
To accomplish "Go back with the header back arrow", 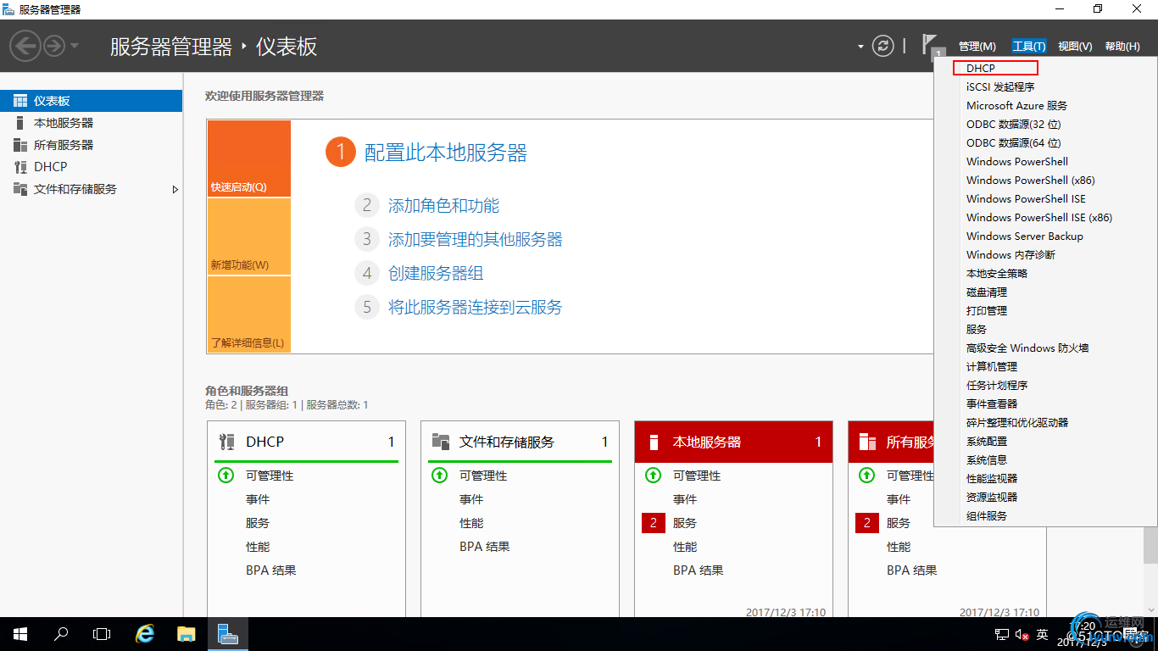I will [26, 46].
